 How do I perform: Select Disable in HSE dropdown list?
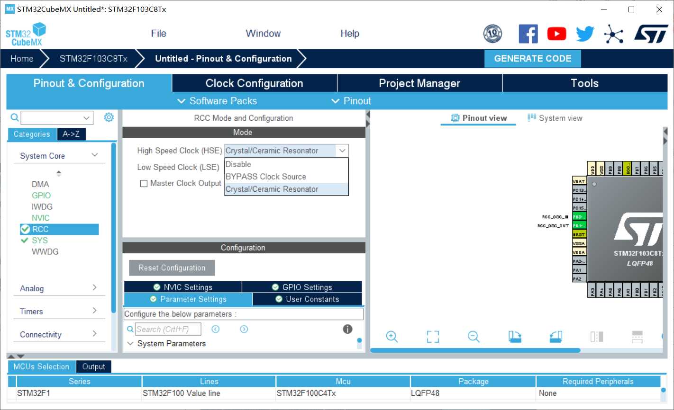click(x=286, y=164)
